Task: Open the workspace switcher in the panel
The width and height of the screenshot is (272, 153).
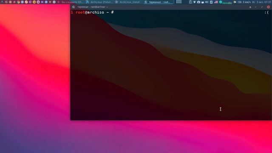Action: (178, 2)
